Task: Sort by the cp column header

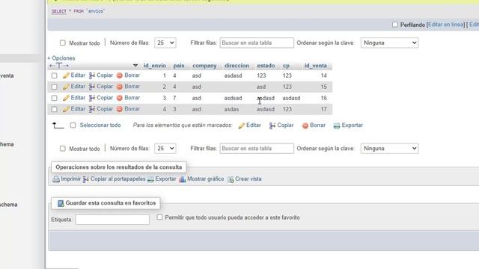Action: 286,66
